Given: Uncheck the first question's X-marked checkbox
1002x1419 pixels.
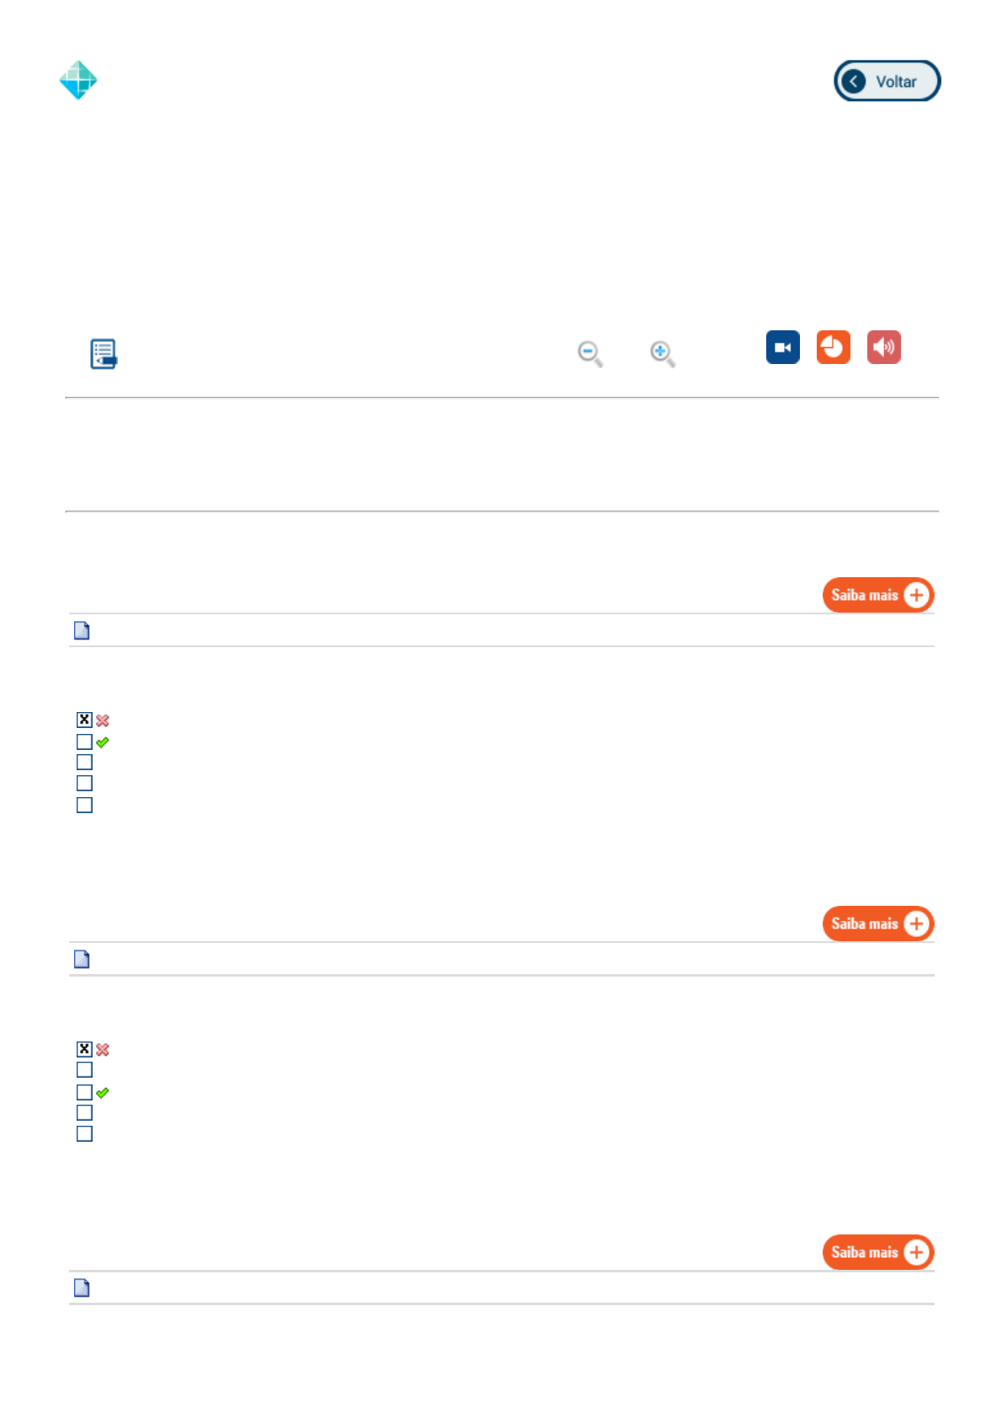Looking at the screenshot, I should click(x=84, y=720).
